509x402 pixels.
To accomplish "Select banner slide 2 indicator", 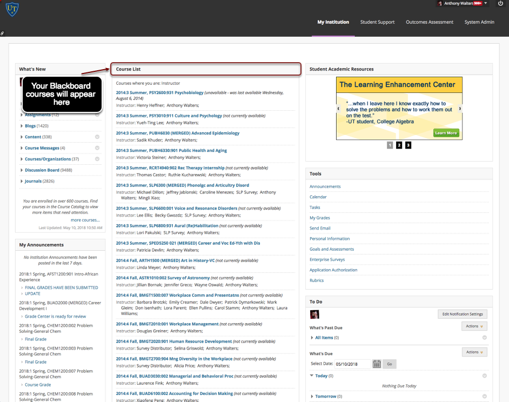I will pyautogui.click(x=399, y=145).
